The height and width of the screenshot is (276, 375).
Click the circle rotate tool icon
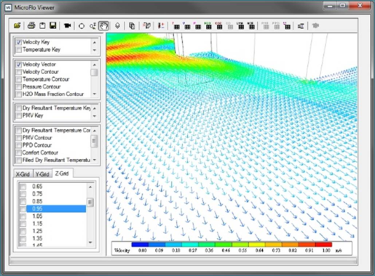point(82,26)
